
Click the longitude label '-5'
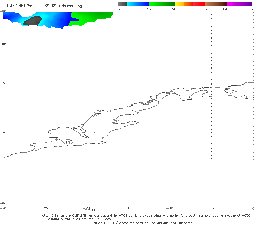tap(211, 208)
